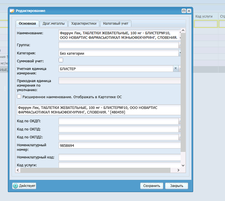This screenshot has width=225, height=201.
Task: Click the filter field under the Код услуги column
Action: point(206,24)
